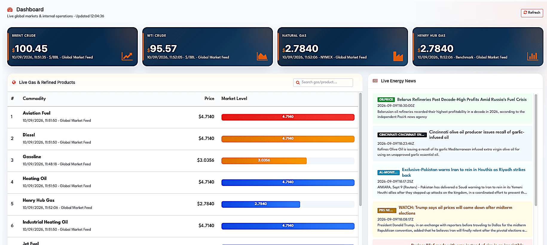The height and width of the screenshot is (245, 547).
Task: Click the $2.7840 price in the Henry Hub Gas table row
Action: [206, 204]
